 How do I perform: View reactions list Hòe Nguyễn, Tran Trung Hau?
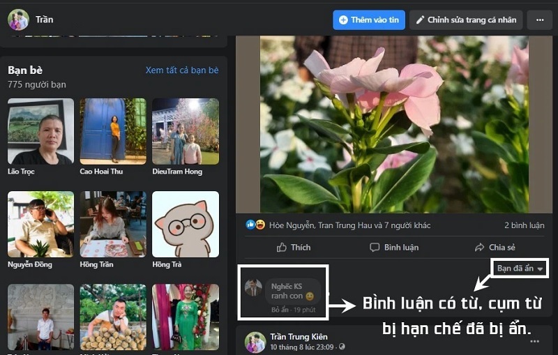tap(349, 225)
